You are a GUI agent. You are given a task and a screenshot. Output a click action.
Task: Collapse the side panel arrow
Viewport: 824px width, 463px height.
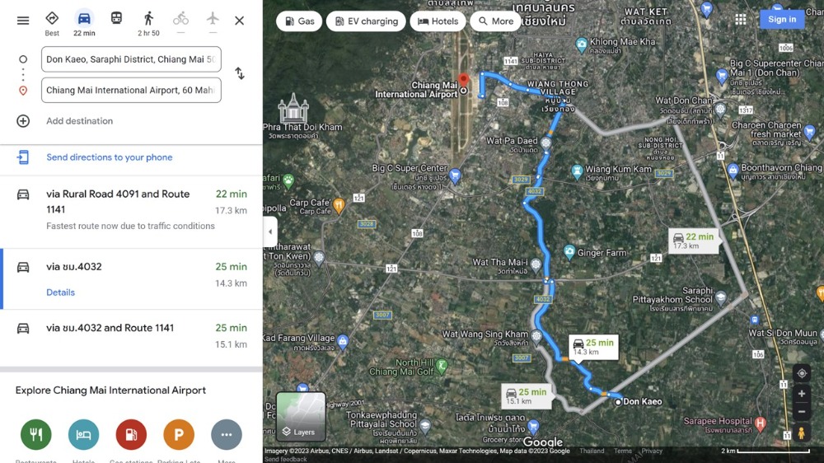[270, 231]
